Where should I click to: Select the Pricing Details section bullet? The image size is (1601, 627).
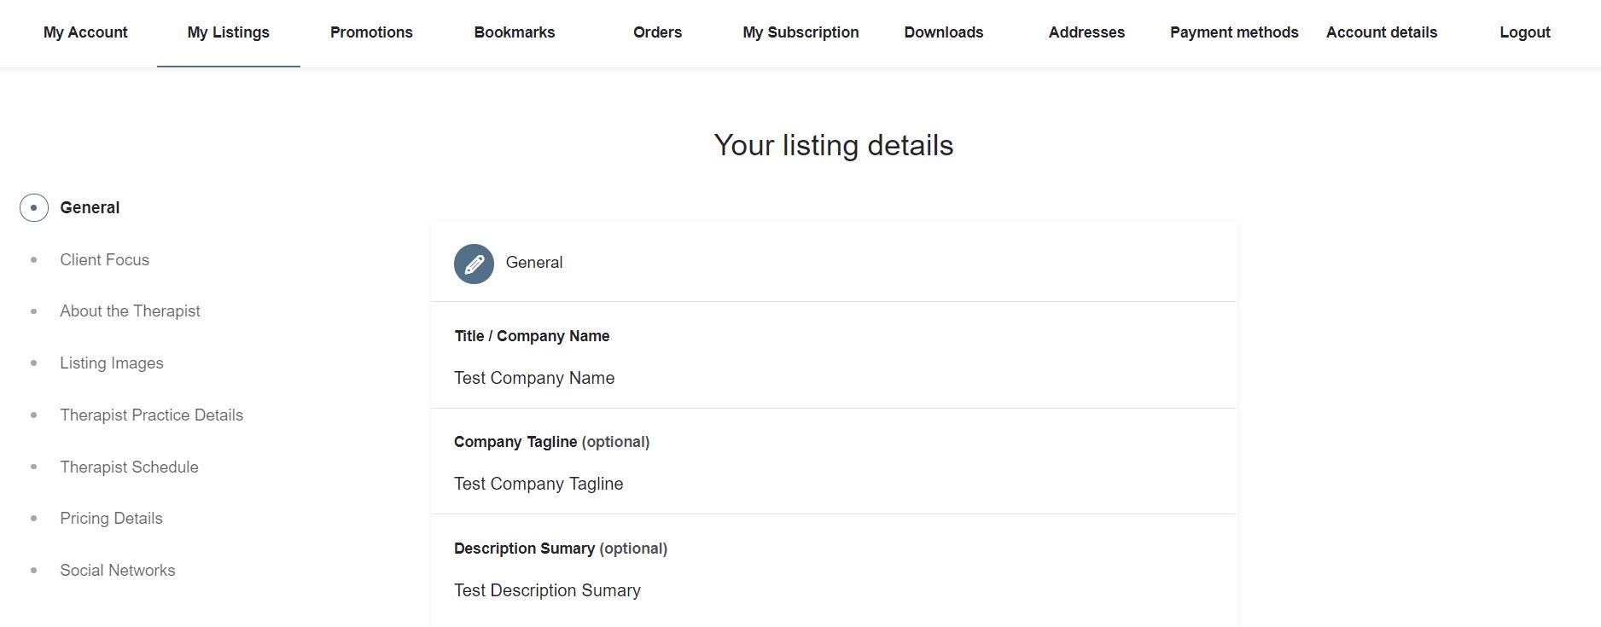click(34, 518)
